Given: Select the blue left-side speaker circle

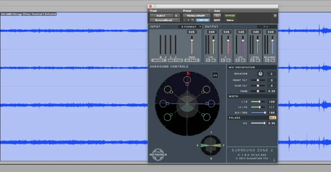Looking at the screenshot, I should click(x=163, y=104).
